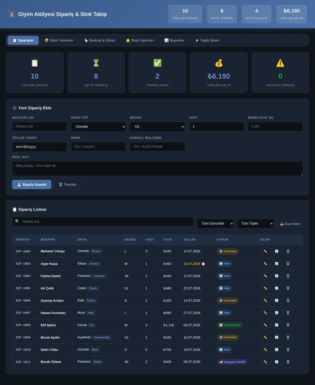Image resolution: width=315 pixels, height=385 pixels.
Task: Clear the form with Temizle
Action: [67, 185]
